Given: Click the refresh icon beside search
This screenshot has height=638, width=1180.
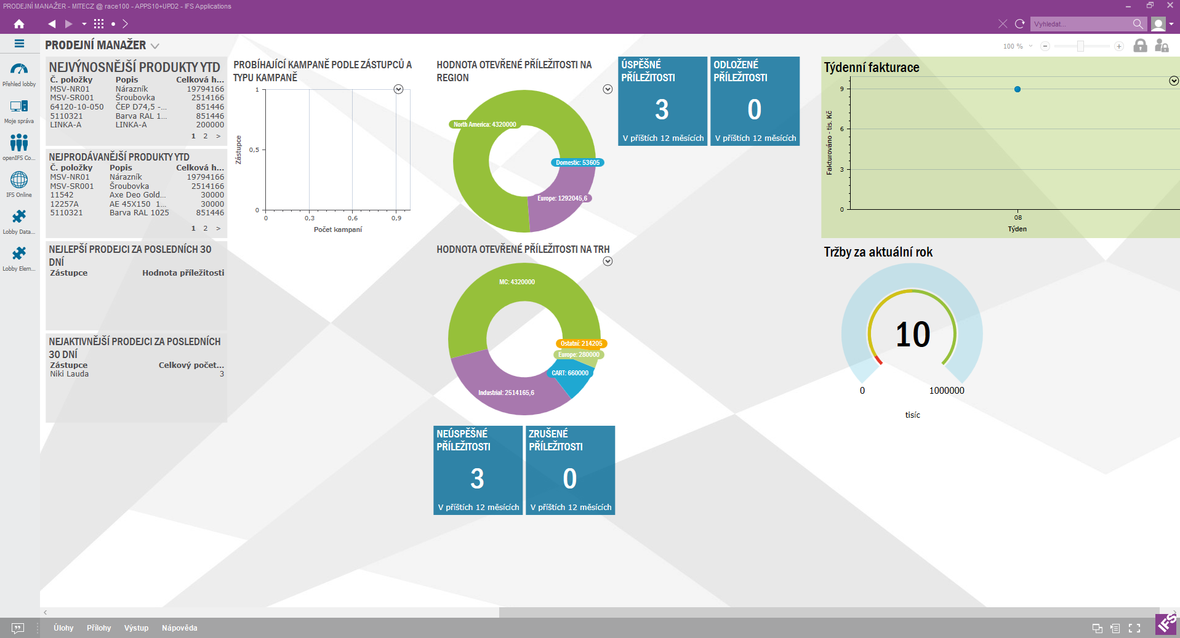Looking at the screenshot, I should [x=1020, y=24].
